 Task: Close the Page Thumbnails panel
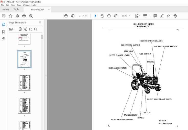pyautogui.click(x=40, y=23)
